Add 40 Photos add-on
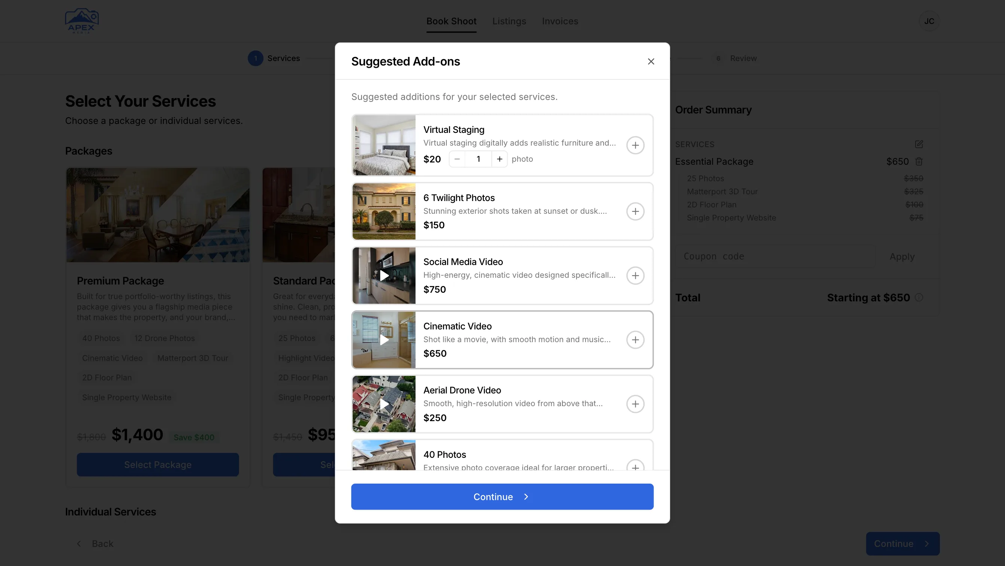Screen dimensions: 1005x566 tap(635, 465)
